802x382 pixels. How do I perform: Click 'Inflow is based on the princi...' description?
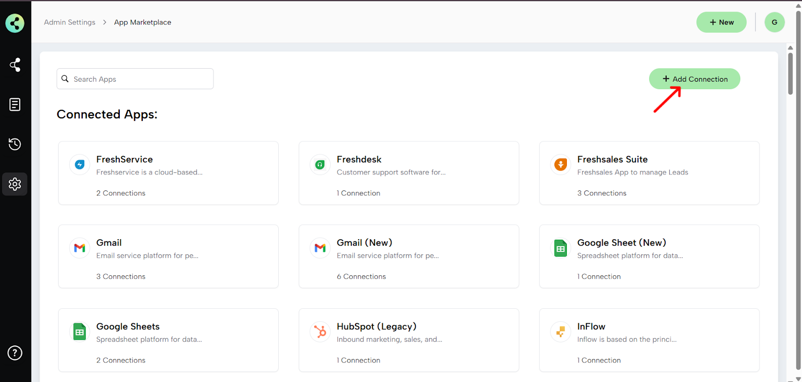pos(627,339)
